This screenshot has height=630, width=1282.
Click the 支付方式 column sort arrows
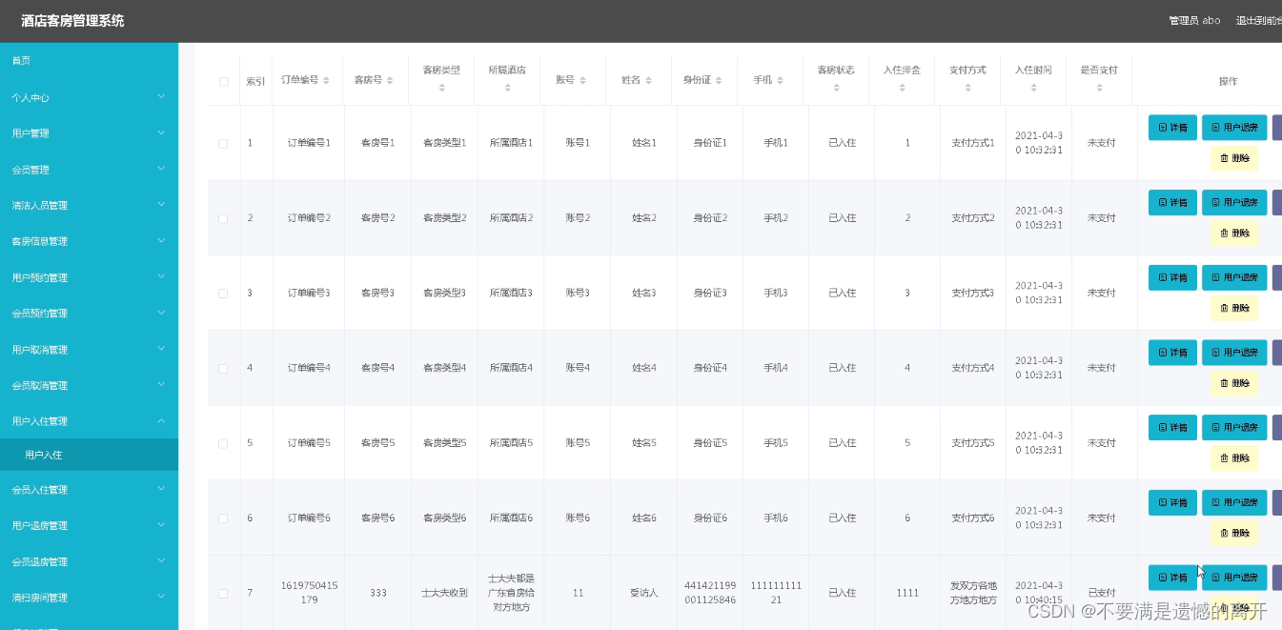tap(967, 88)
